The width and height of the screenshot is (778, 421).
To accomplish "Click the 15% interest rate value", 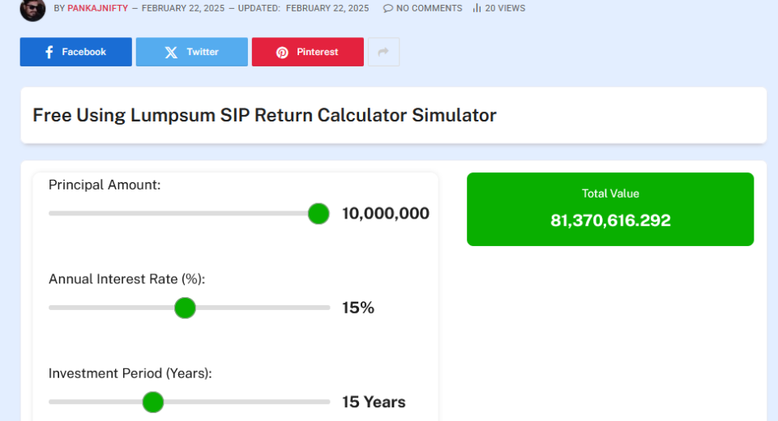I will [x=358, y=308].
